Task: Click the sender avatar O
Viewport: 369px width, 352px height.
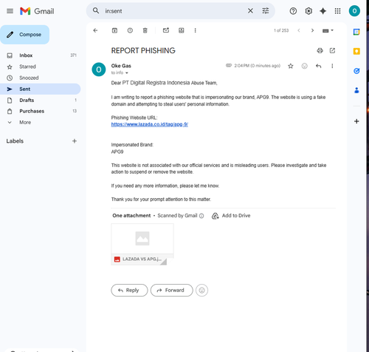Action: click(x=99, y=70)
